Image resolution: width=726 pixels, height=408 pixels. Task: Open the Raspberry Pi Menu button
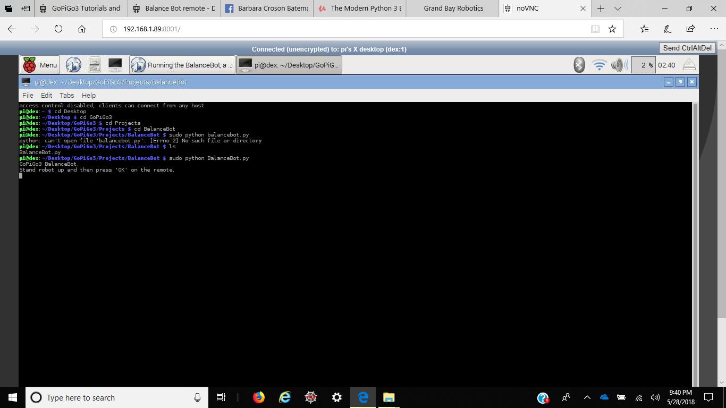40,65
